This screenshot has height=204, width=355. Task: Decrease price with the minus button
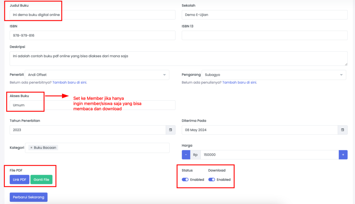point(186,155)
